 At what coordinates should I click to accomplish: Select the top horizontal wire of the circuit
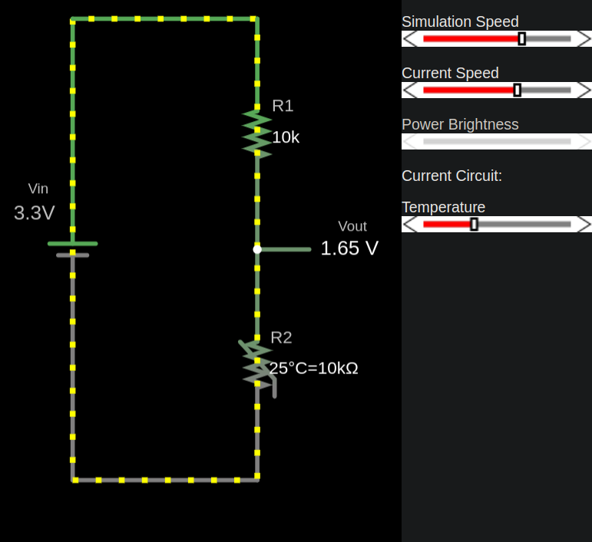point(165,18)
